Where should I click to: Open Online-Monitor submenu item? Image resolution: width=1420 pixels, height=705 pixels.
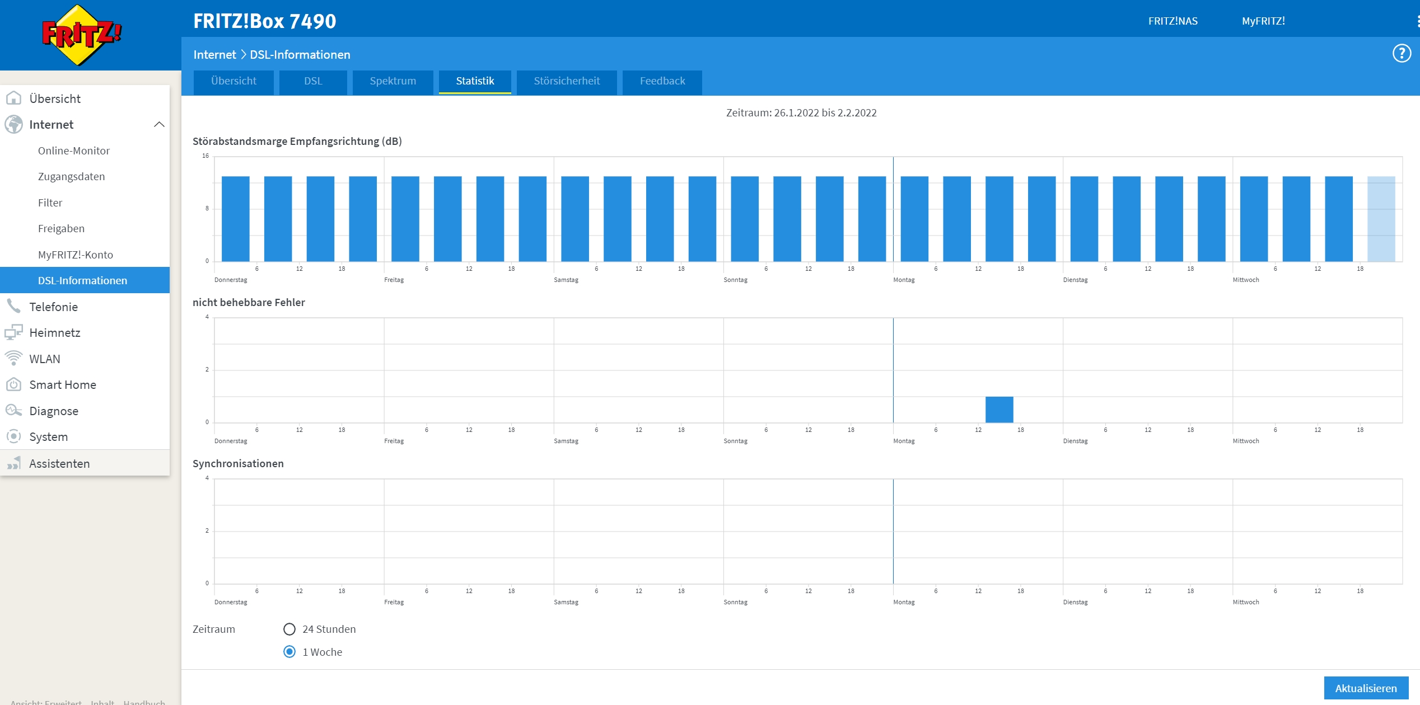coord(73,151)
